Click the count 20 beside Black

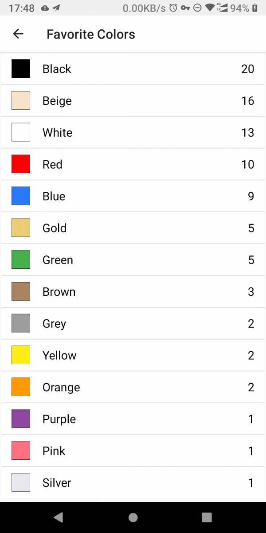point(248,69)
